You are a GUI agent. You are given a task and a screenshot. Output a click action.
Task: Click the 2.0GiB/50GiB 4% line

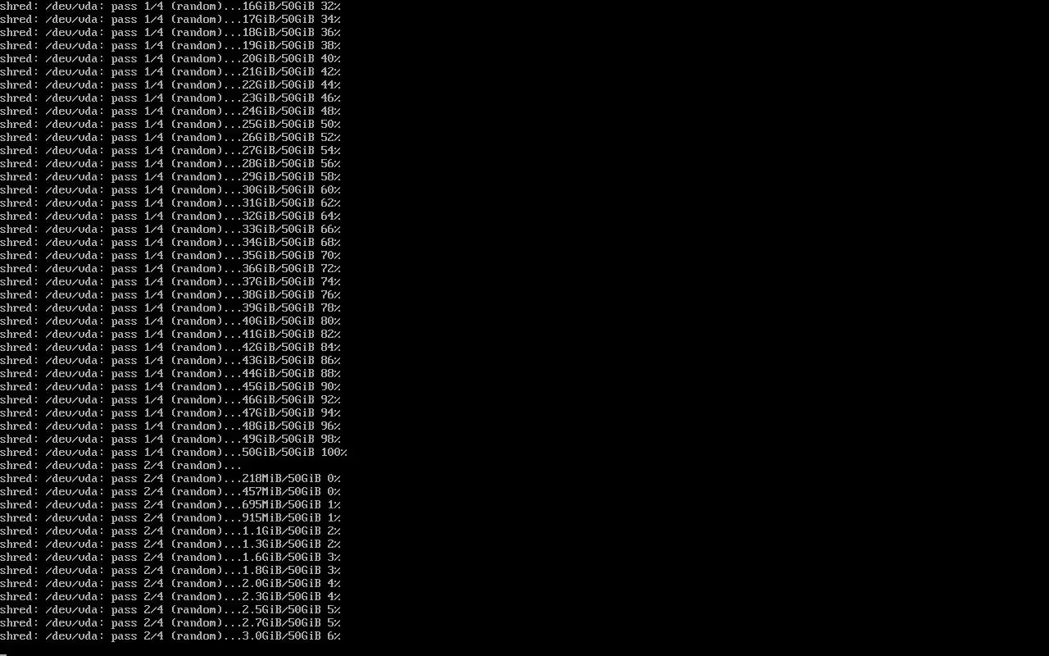170,583
